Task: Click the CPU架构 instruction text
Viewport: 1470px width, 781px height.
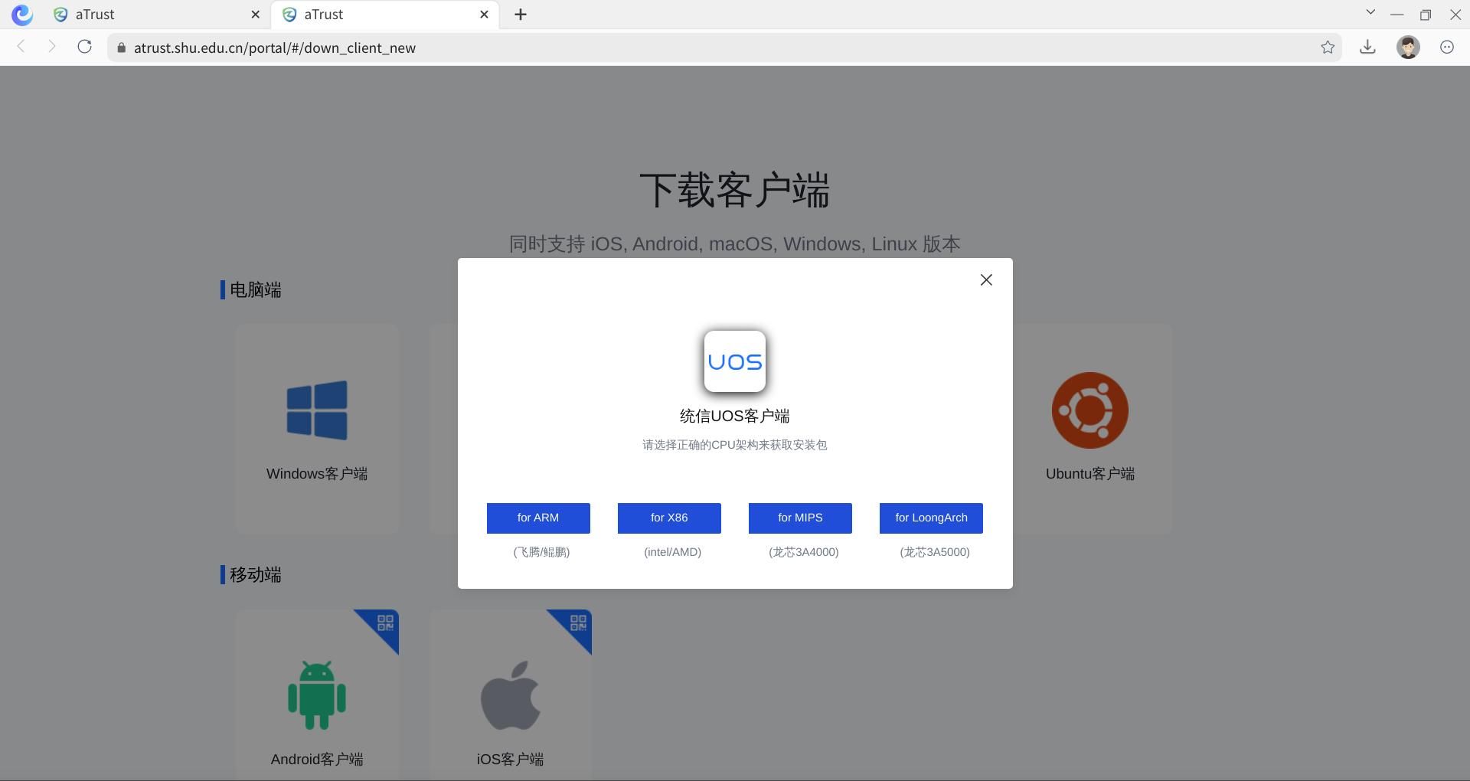Action: pyautogui.click(x=735, y=445)
